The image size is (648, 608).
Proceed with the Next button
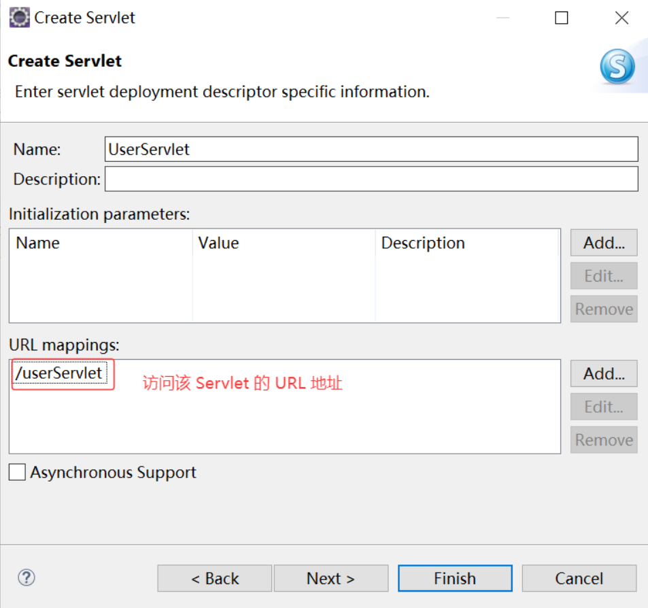[x=331, y=578]
